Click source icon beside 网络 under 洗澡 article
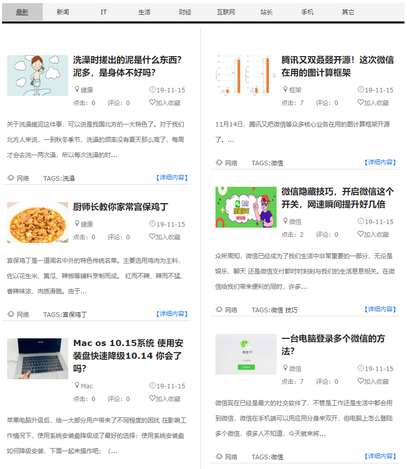The image size is (407, 469). coord(11,178)
